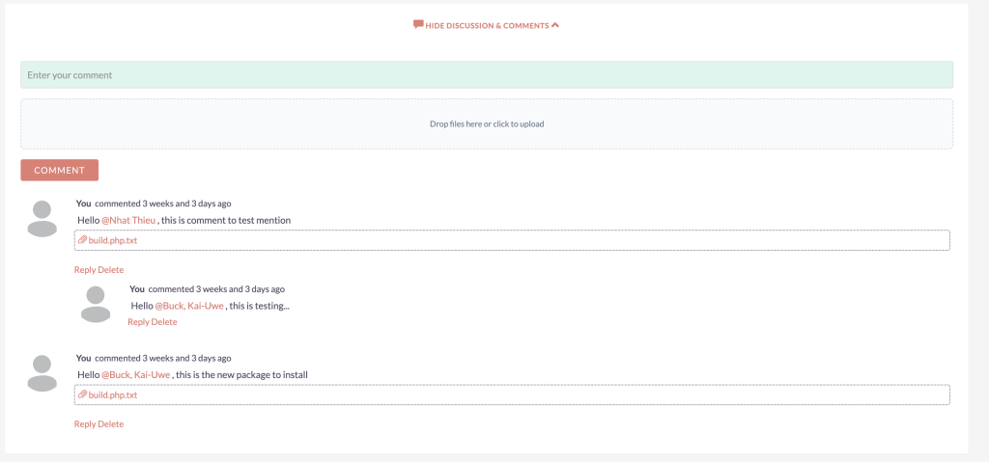Click avatar of the new package comment
989x462 pixels.
[42, 373]
